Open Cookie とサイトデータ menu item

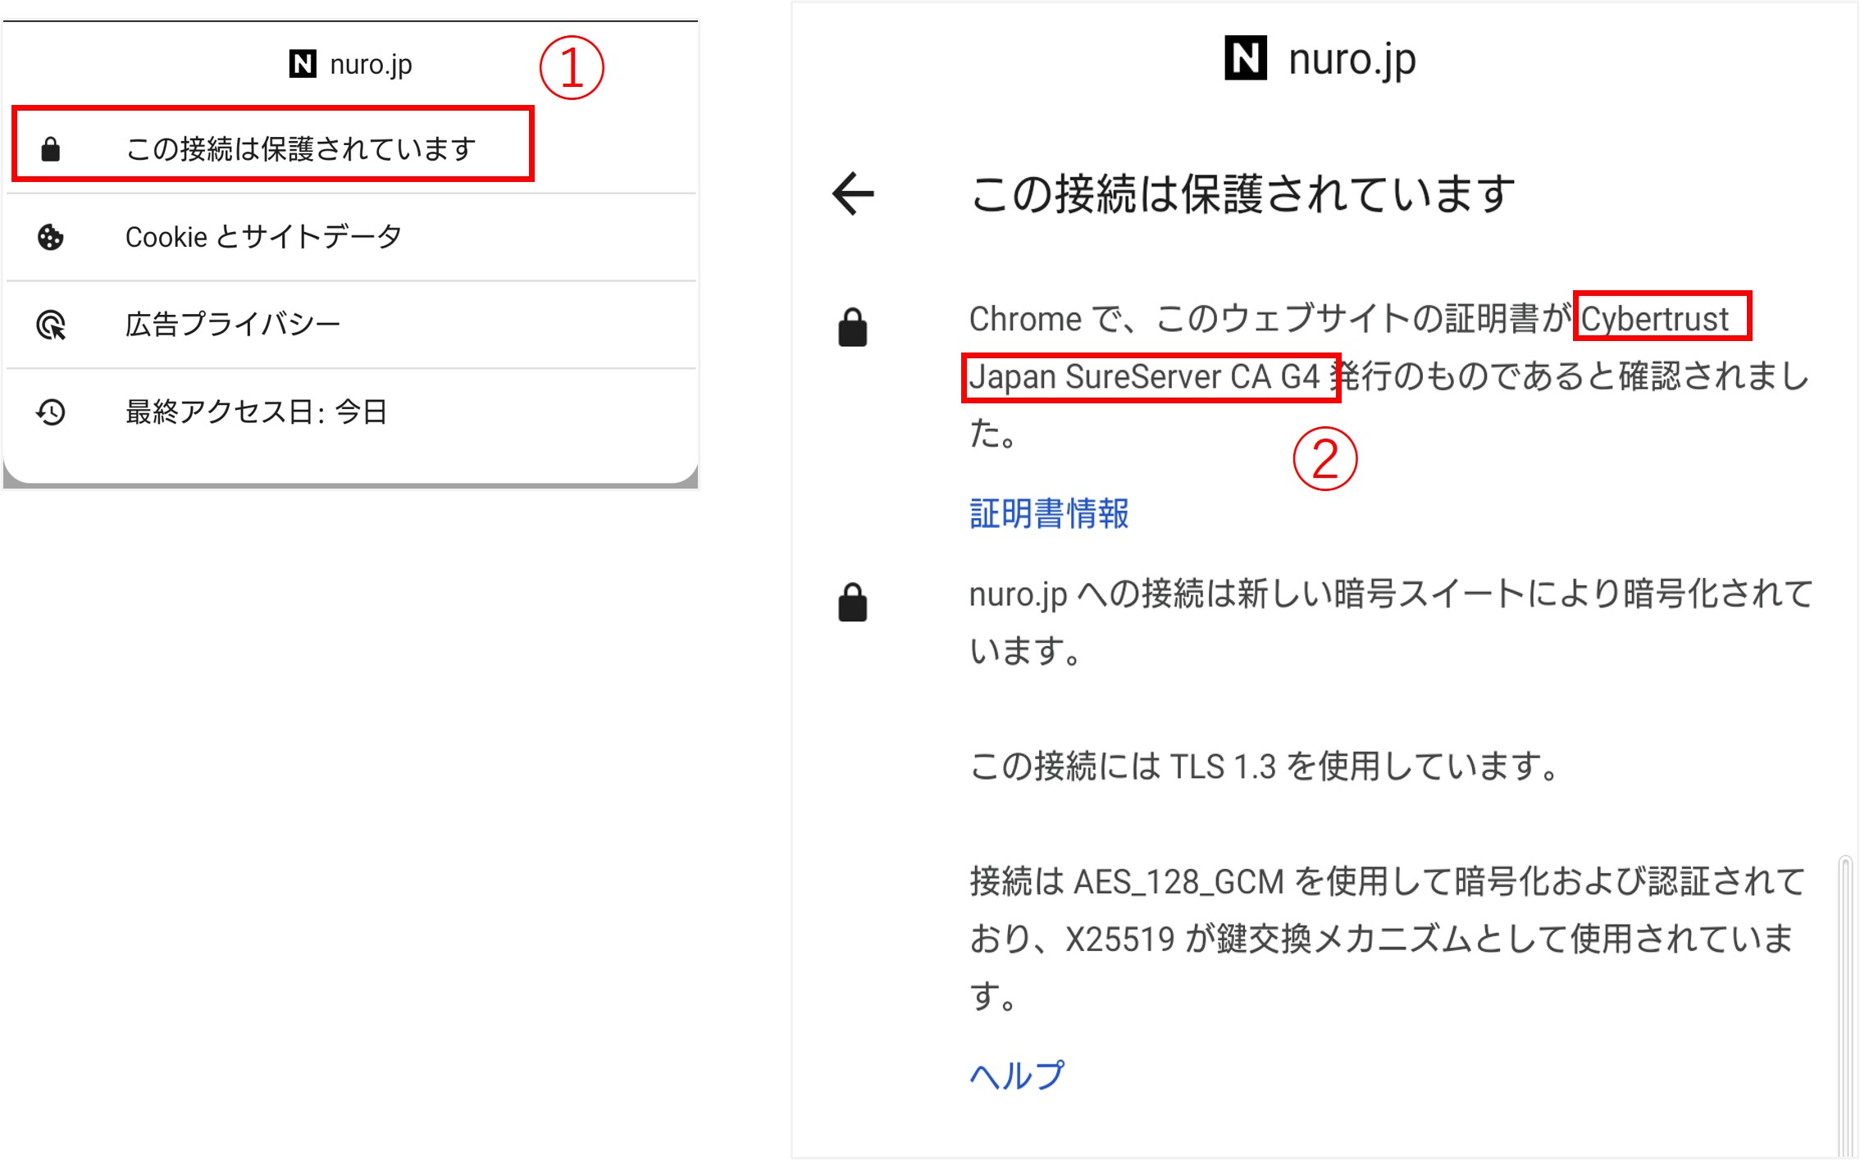(x=263, y=237)
